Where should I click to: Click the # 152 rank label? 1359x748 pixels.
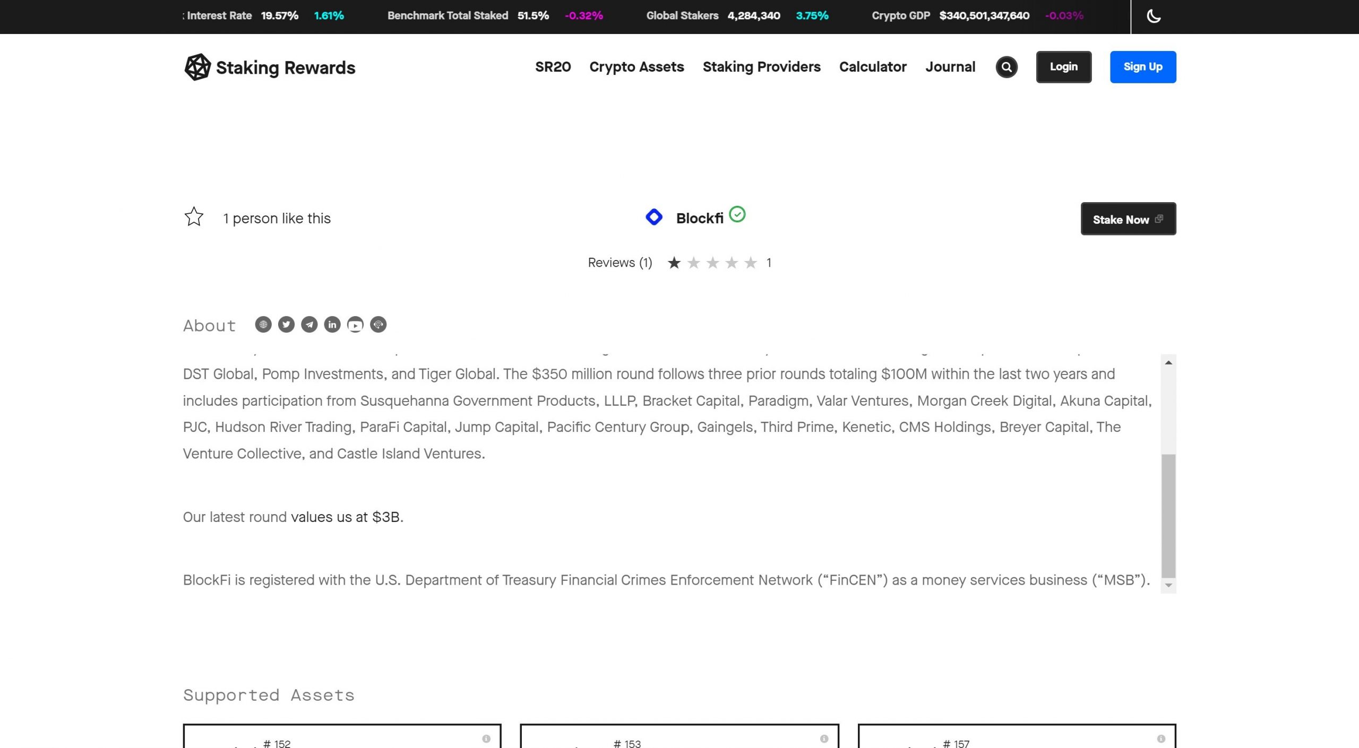point(277,744)
